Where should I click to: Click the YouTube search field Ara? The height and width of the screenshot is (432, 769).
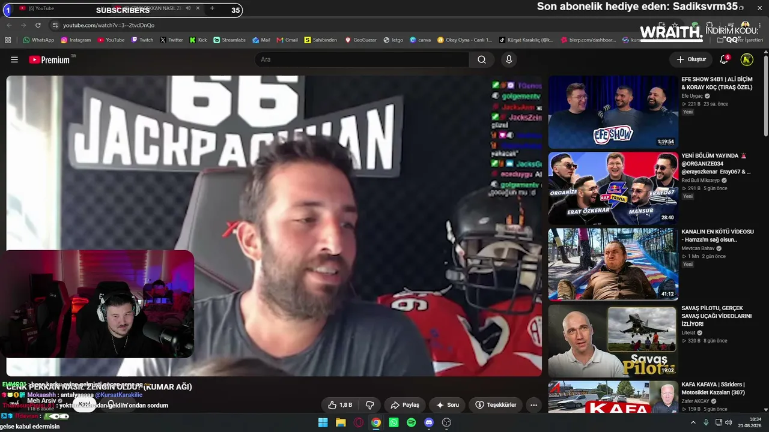click(x=362, y=59)
